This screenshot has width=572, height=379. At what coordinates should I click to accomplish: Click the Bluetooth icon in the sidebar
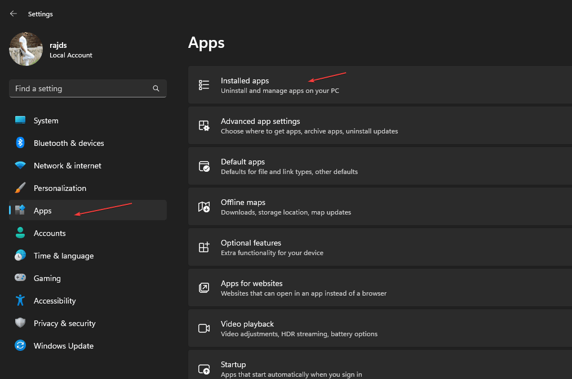(20, 143)
